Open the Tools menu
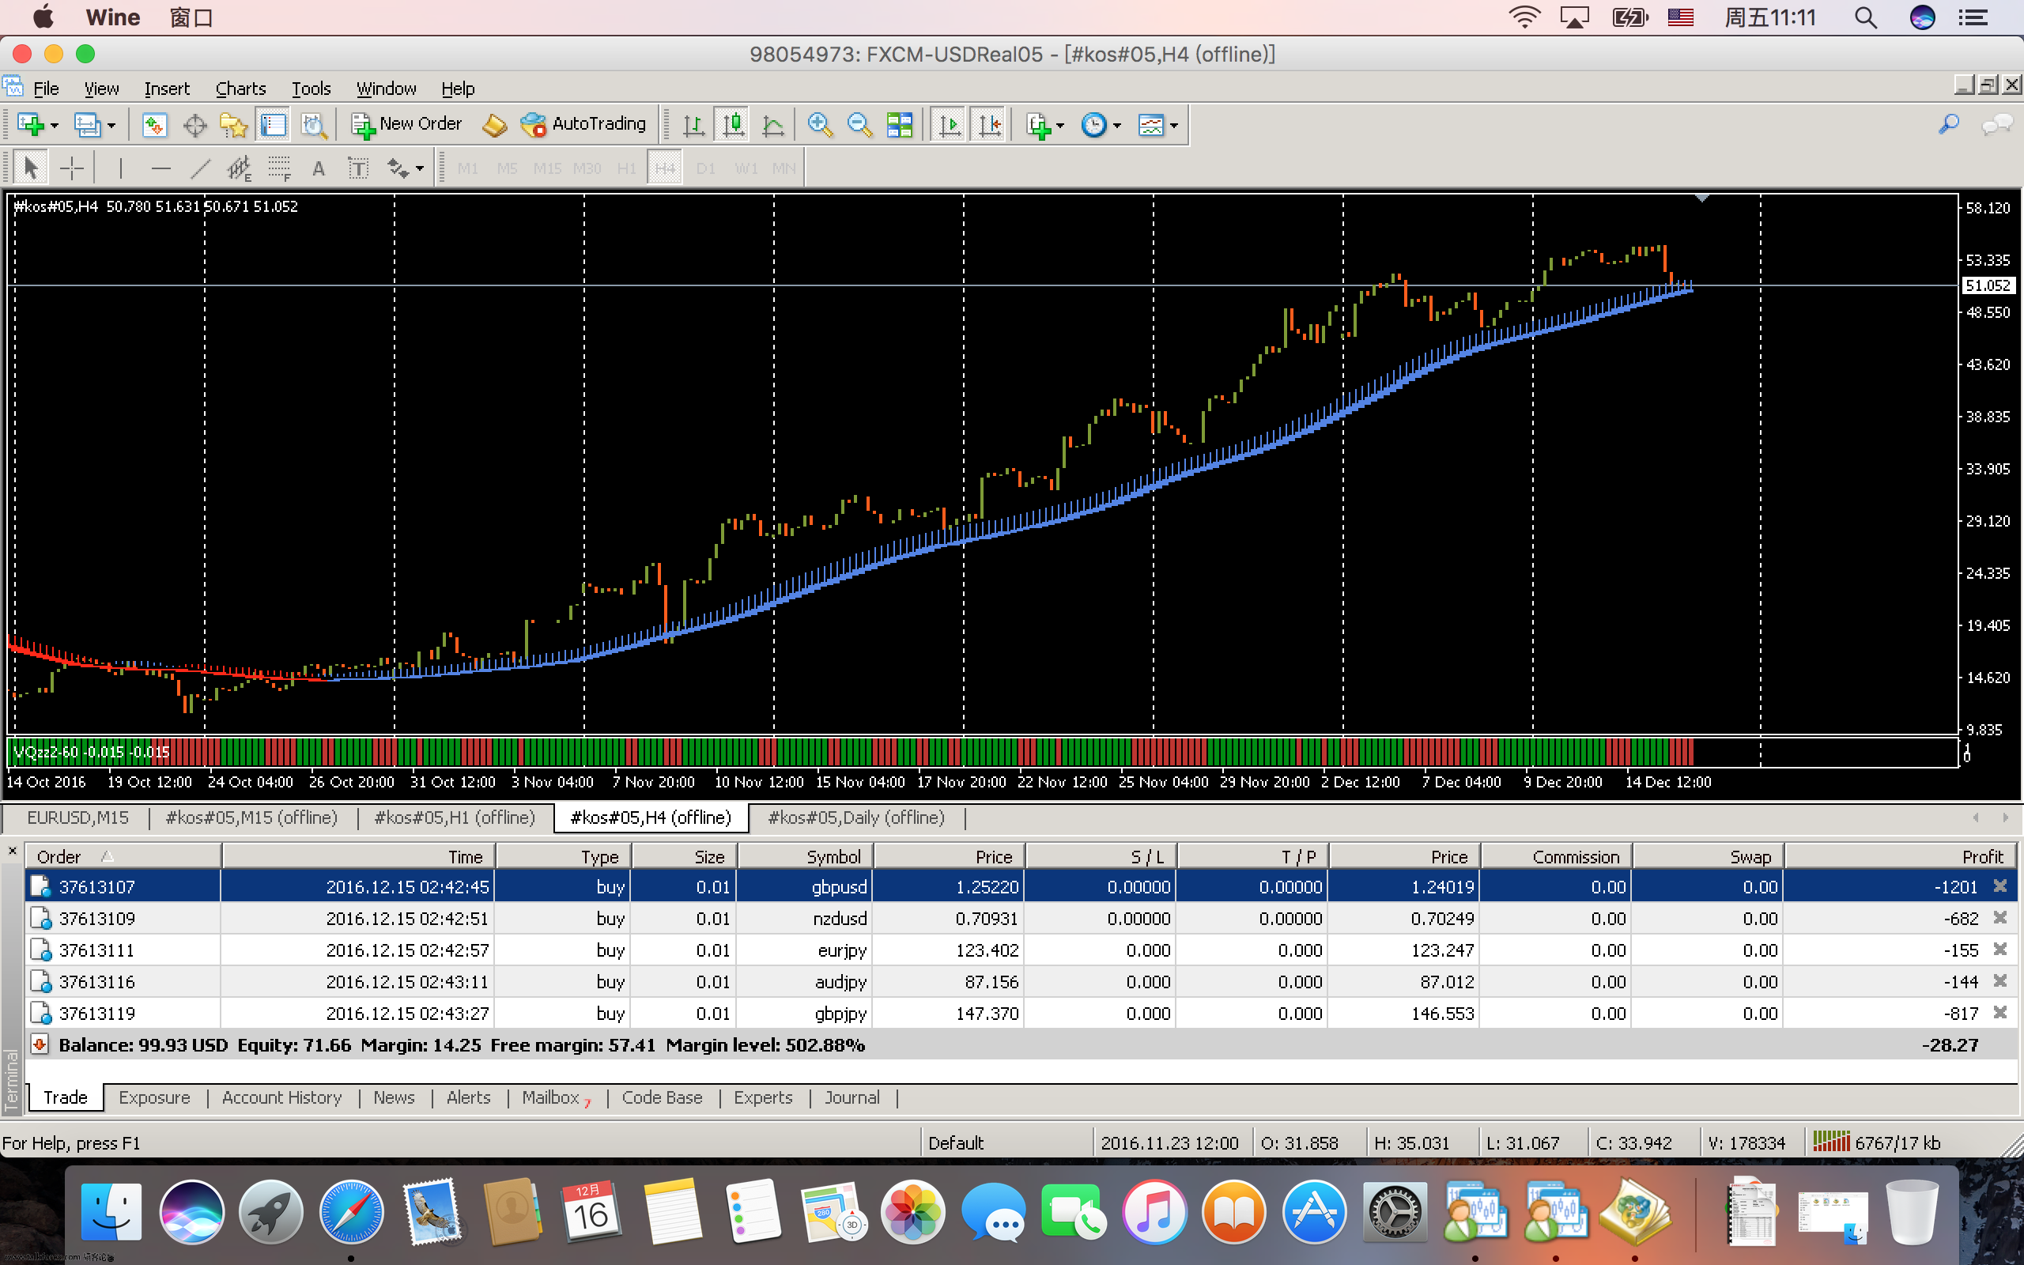The image size is (2024, 1265). pyautogui.click(x=312, y=89)
